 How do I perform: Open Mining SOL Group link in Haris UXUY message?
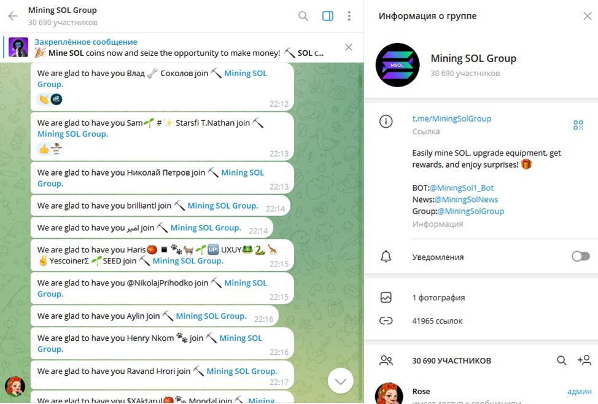(188, 261)
